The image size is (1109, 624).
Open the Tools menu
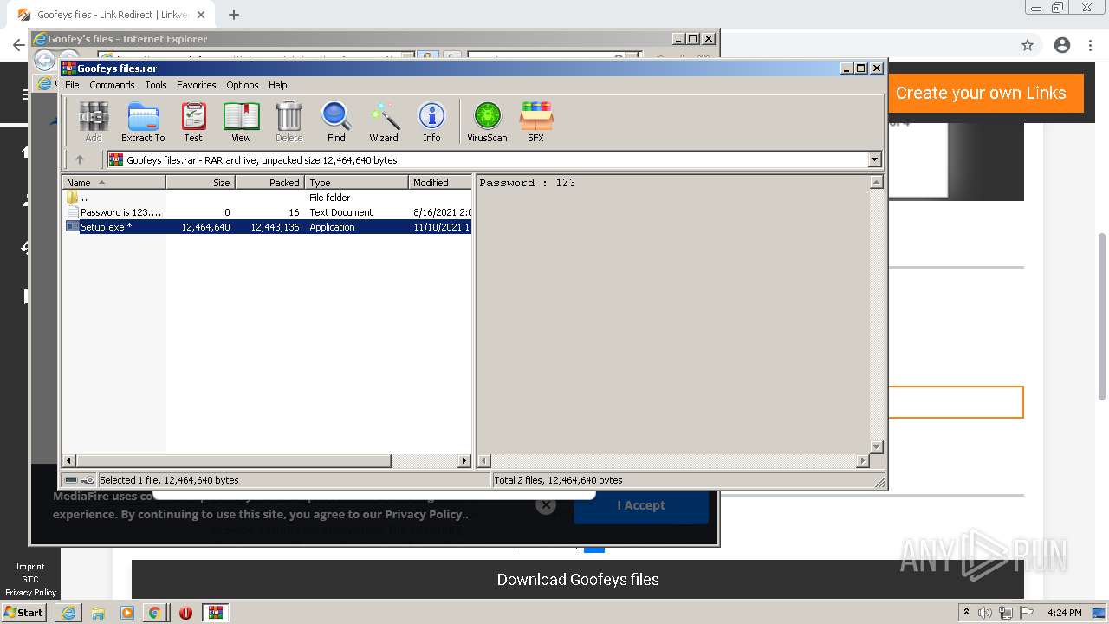click(x=156, y=85)
